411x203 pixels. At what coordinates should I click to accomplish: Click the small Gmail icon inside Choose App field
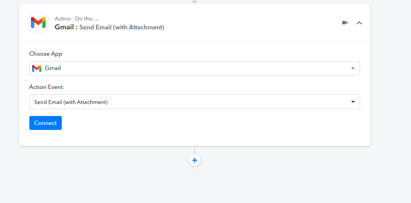(x=37, y=68)
